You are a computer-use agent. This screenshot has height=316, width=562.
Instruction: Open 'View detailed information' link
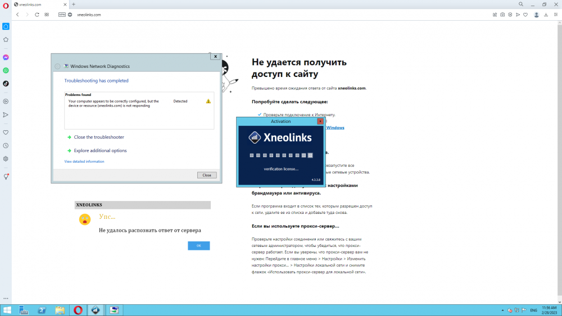pos(84,162)
